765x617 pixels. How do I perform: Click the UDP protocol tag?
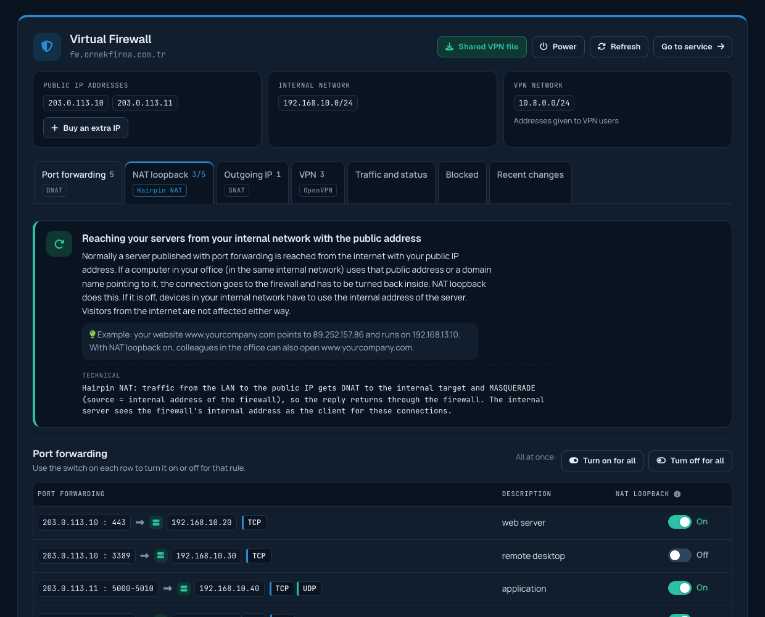point(310,589)
